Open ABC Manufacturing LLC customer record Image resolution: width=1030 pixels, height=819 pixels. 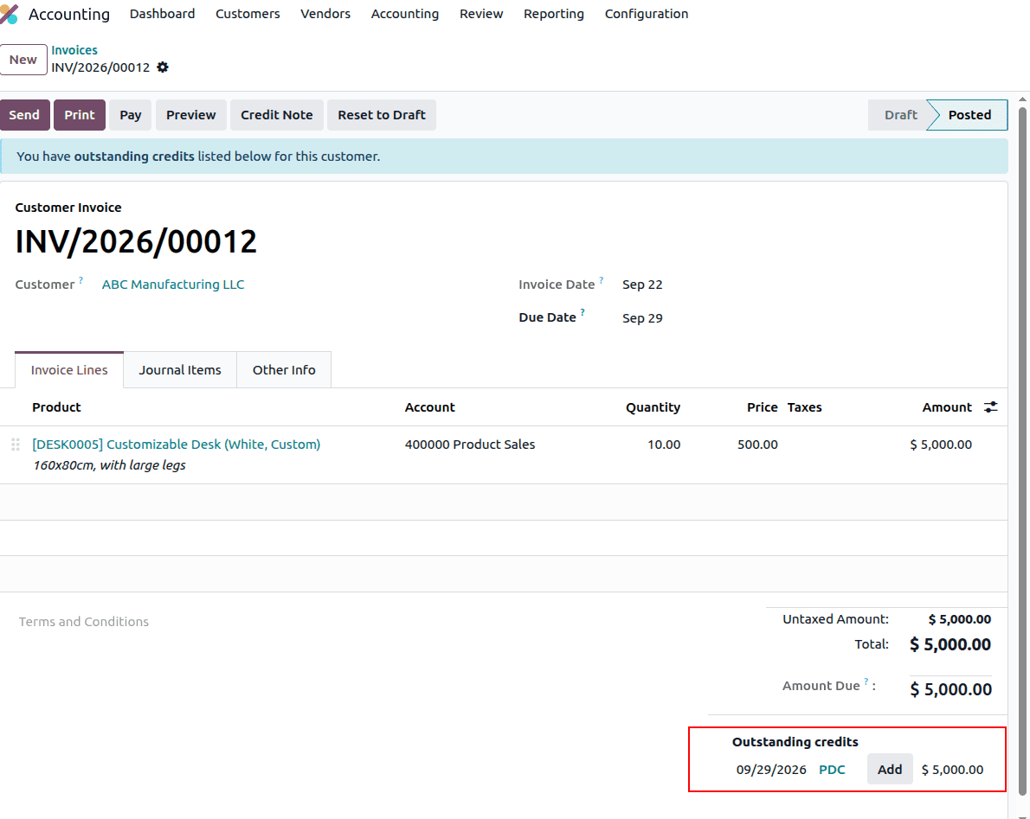tap(173, 285)
